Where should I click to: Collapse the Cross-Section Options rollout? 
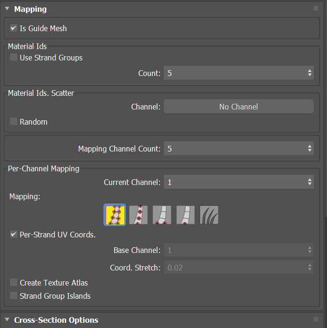point(7,320)
